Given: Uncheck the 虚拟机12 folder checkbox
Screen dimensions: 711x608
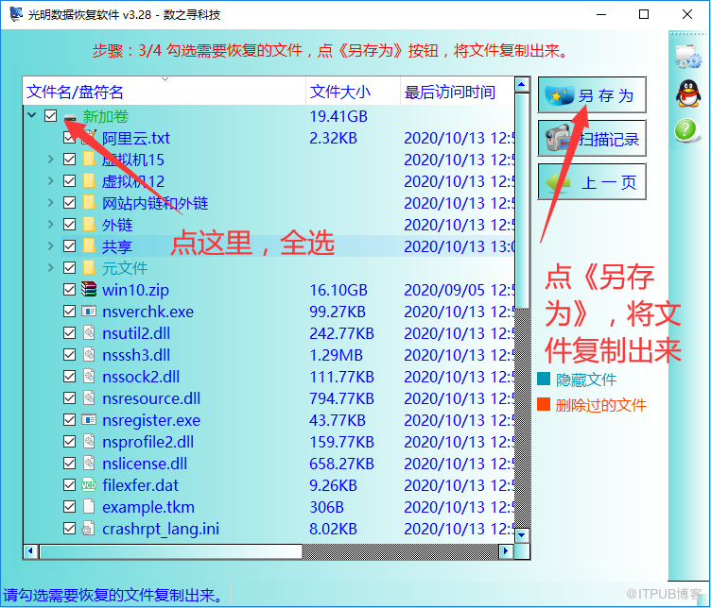Looking at the screenshot, I should point(69,181).
